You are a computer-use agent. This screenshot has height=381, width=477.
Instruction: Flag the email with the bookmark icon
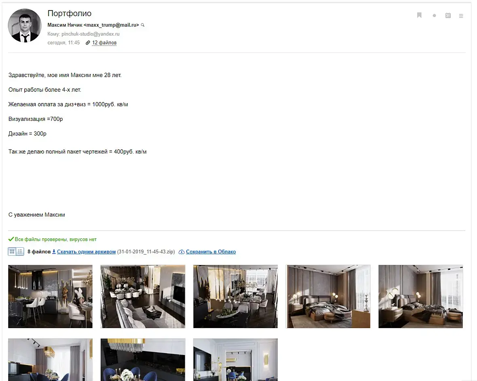click(x=419, y=15)
